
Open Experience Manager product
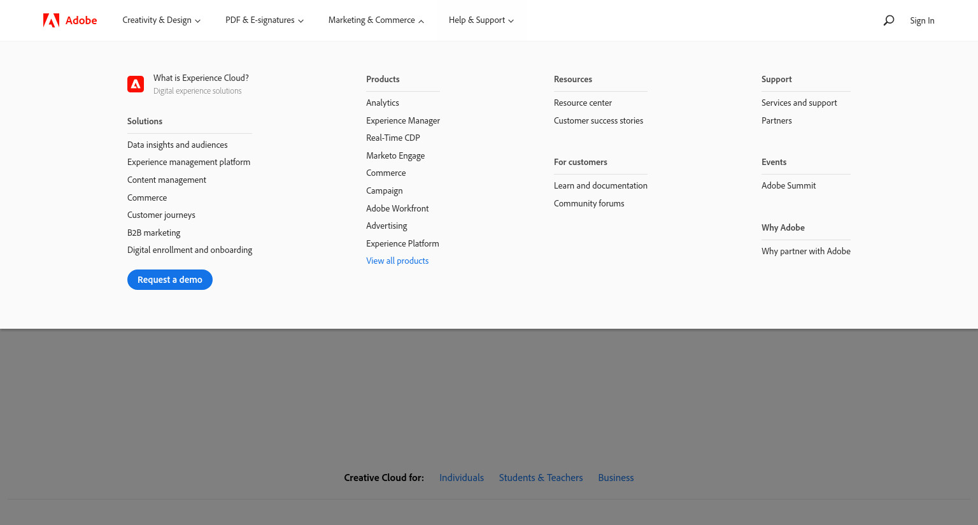(x=403, y=120)
